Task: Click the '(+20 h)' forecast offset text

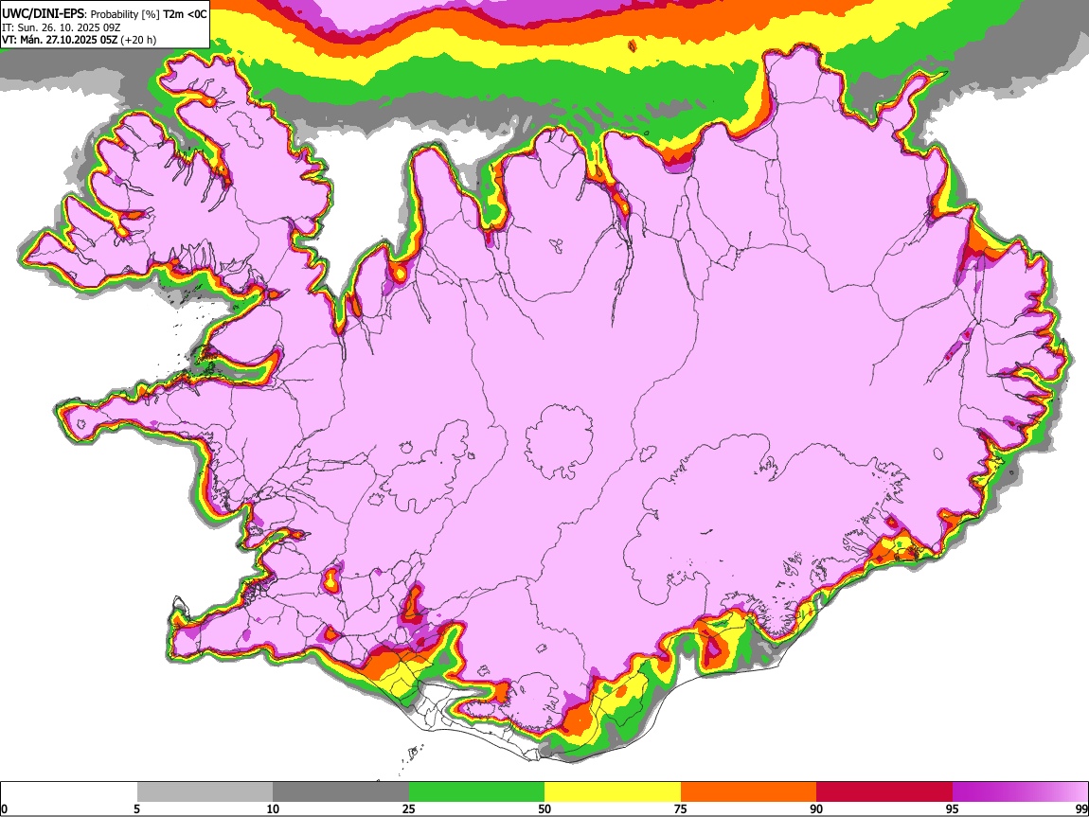Action: 138,40
